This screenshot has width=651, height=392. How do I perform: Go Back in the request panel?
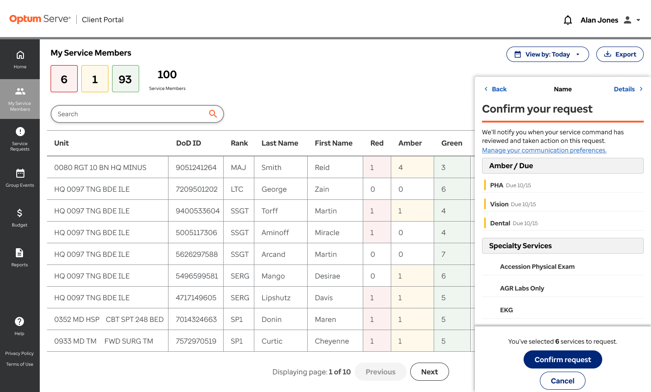(496, 89)
